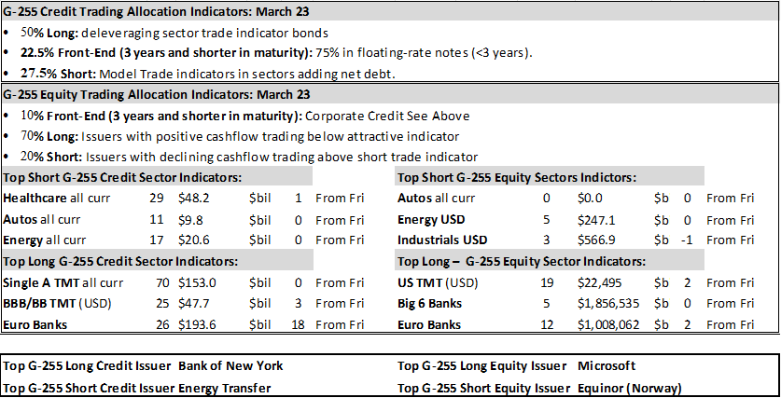Click the Top Short G-255 Credit Sector Indicators heading
This screenshot has width=781, height=398.
(x=122, y=178)
